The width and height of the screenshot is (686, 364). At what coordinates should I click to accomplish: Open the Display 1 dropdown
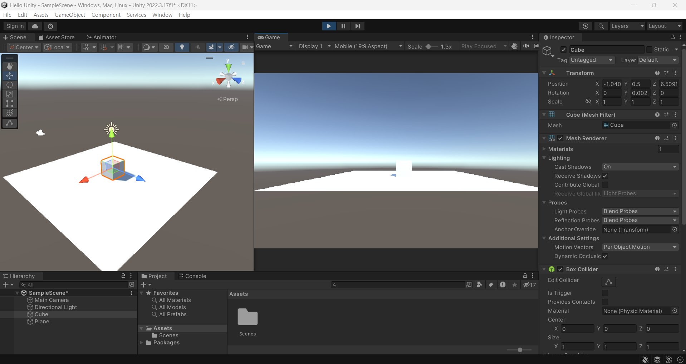coord(314,46)
